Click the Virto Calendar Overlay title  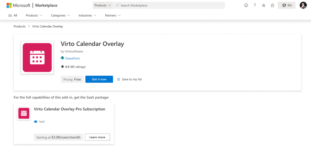pyautogui.click(x=92, y=44)
